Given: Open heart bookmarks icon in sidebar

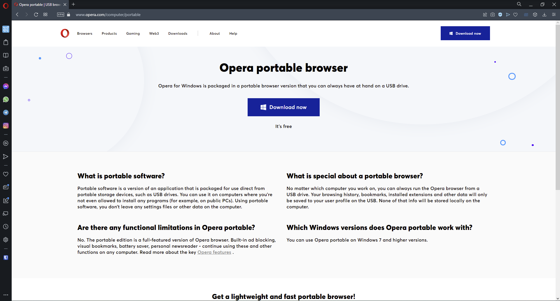Looking at the screenshot, I should 6,174.
